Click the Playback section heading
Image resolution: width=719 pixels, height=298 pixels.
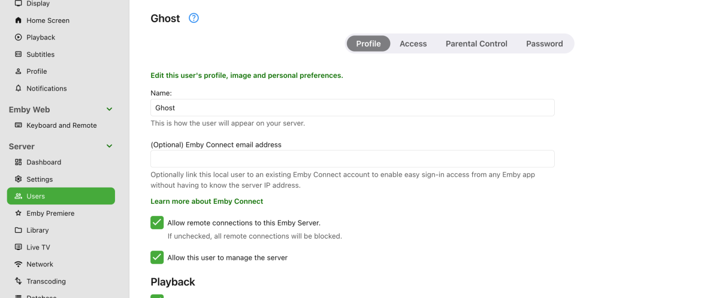coord(173,282)
